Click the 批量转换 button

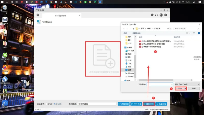tap(161, 104)
